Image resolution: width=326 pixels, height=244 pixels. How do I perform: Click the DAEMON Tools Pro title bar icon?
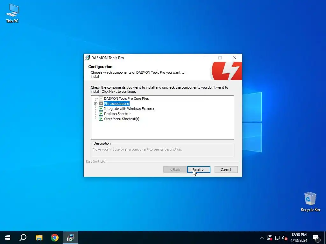click(x=87, y=58)
